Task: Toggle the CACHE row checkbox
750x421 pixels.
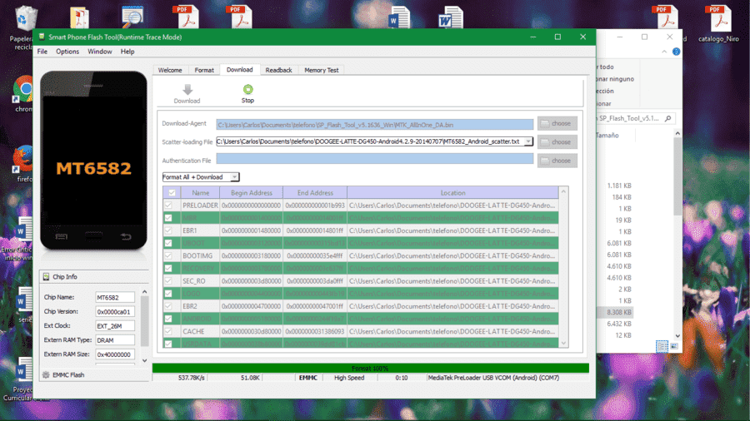Action: coord(168,331)
